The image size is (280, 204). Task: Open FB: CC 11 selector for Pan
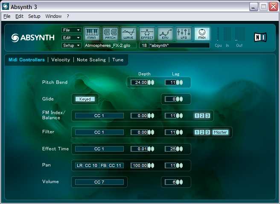[111, 165]
